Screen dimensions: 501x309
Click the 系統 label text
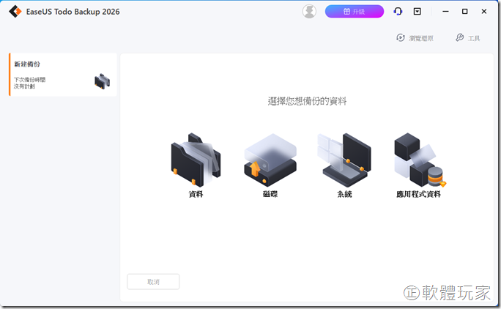click(x=345, y=195)
